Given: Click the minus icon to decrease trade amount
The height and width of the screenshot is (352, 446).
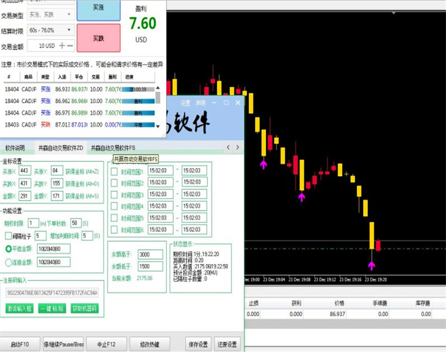Looking at the screenshot, I should [70, 46].
